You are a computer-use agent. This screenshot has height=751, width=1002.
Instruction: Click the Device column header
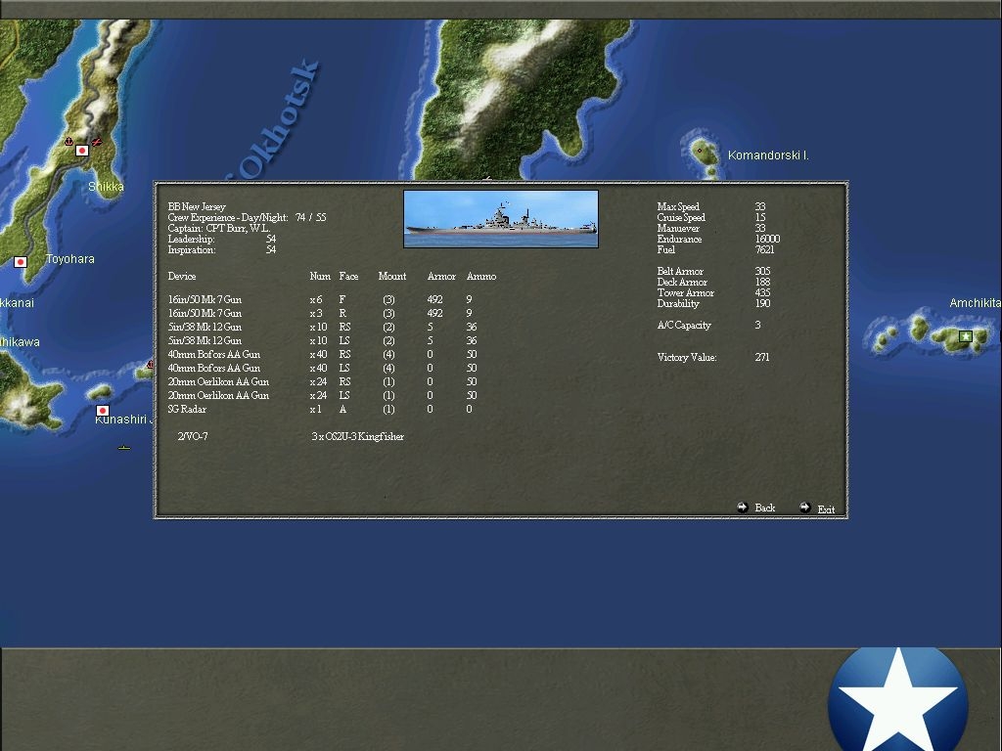tap(181, 276)
